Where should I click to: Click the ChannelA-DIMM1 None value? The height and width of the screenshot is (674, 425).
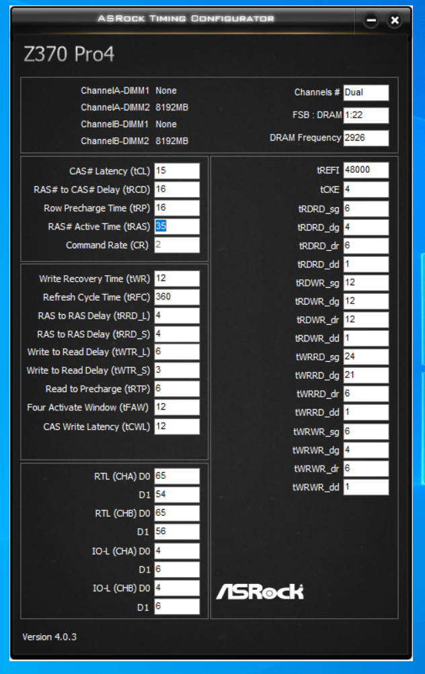pos(166,90)
